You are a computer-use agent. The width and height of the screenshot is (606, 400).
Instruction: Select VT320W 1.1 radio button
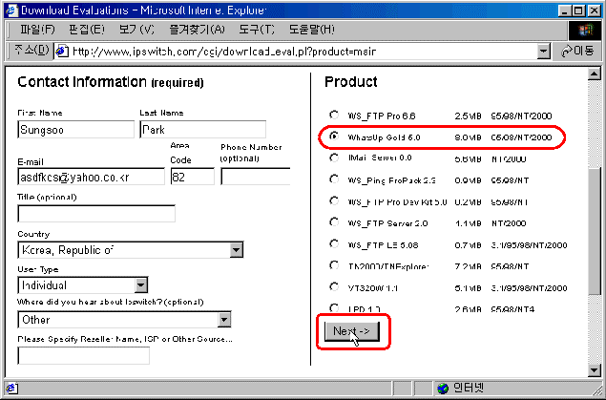[334, 286]
